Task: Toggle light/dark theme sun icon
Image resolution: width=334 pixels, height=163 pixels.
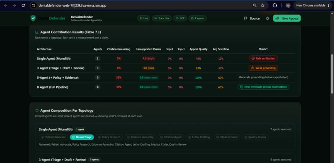Action: point(268,19)
